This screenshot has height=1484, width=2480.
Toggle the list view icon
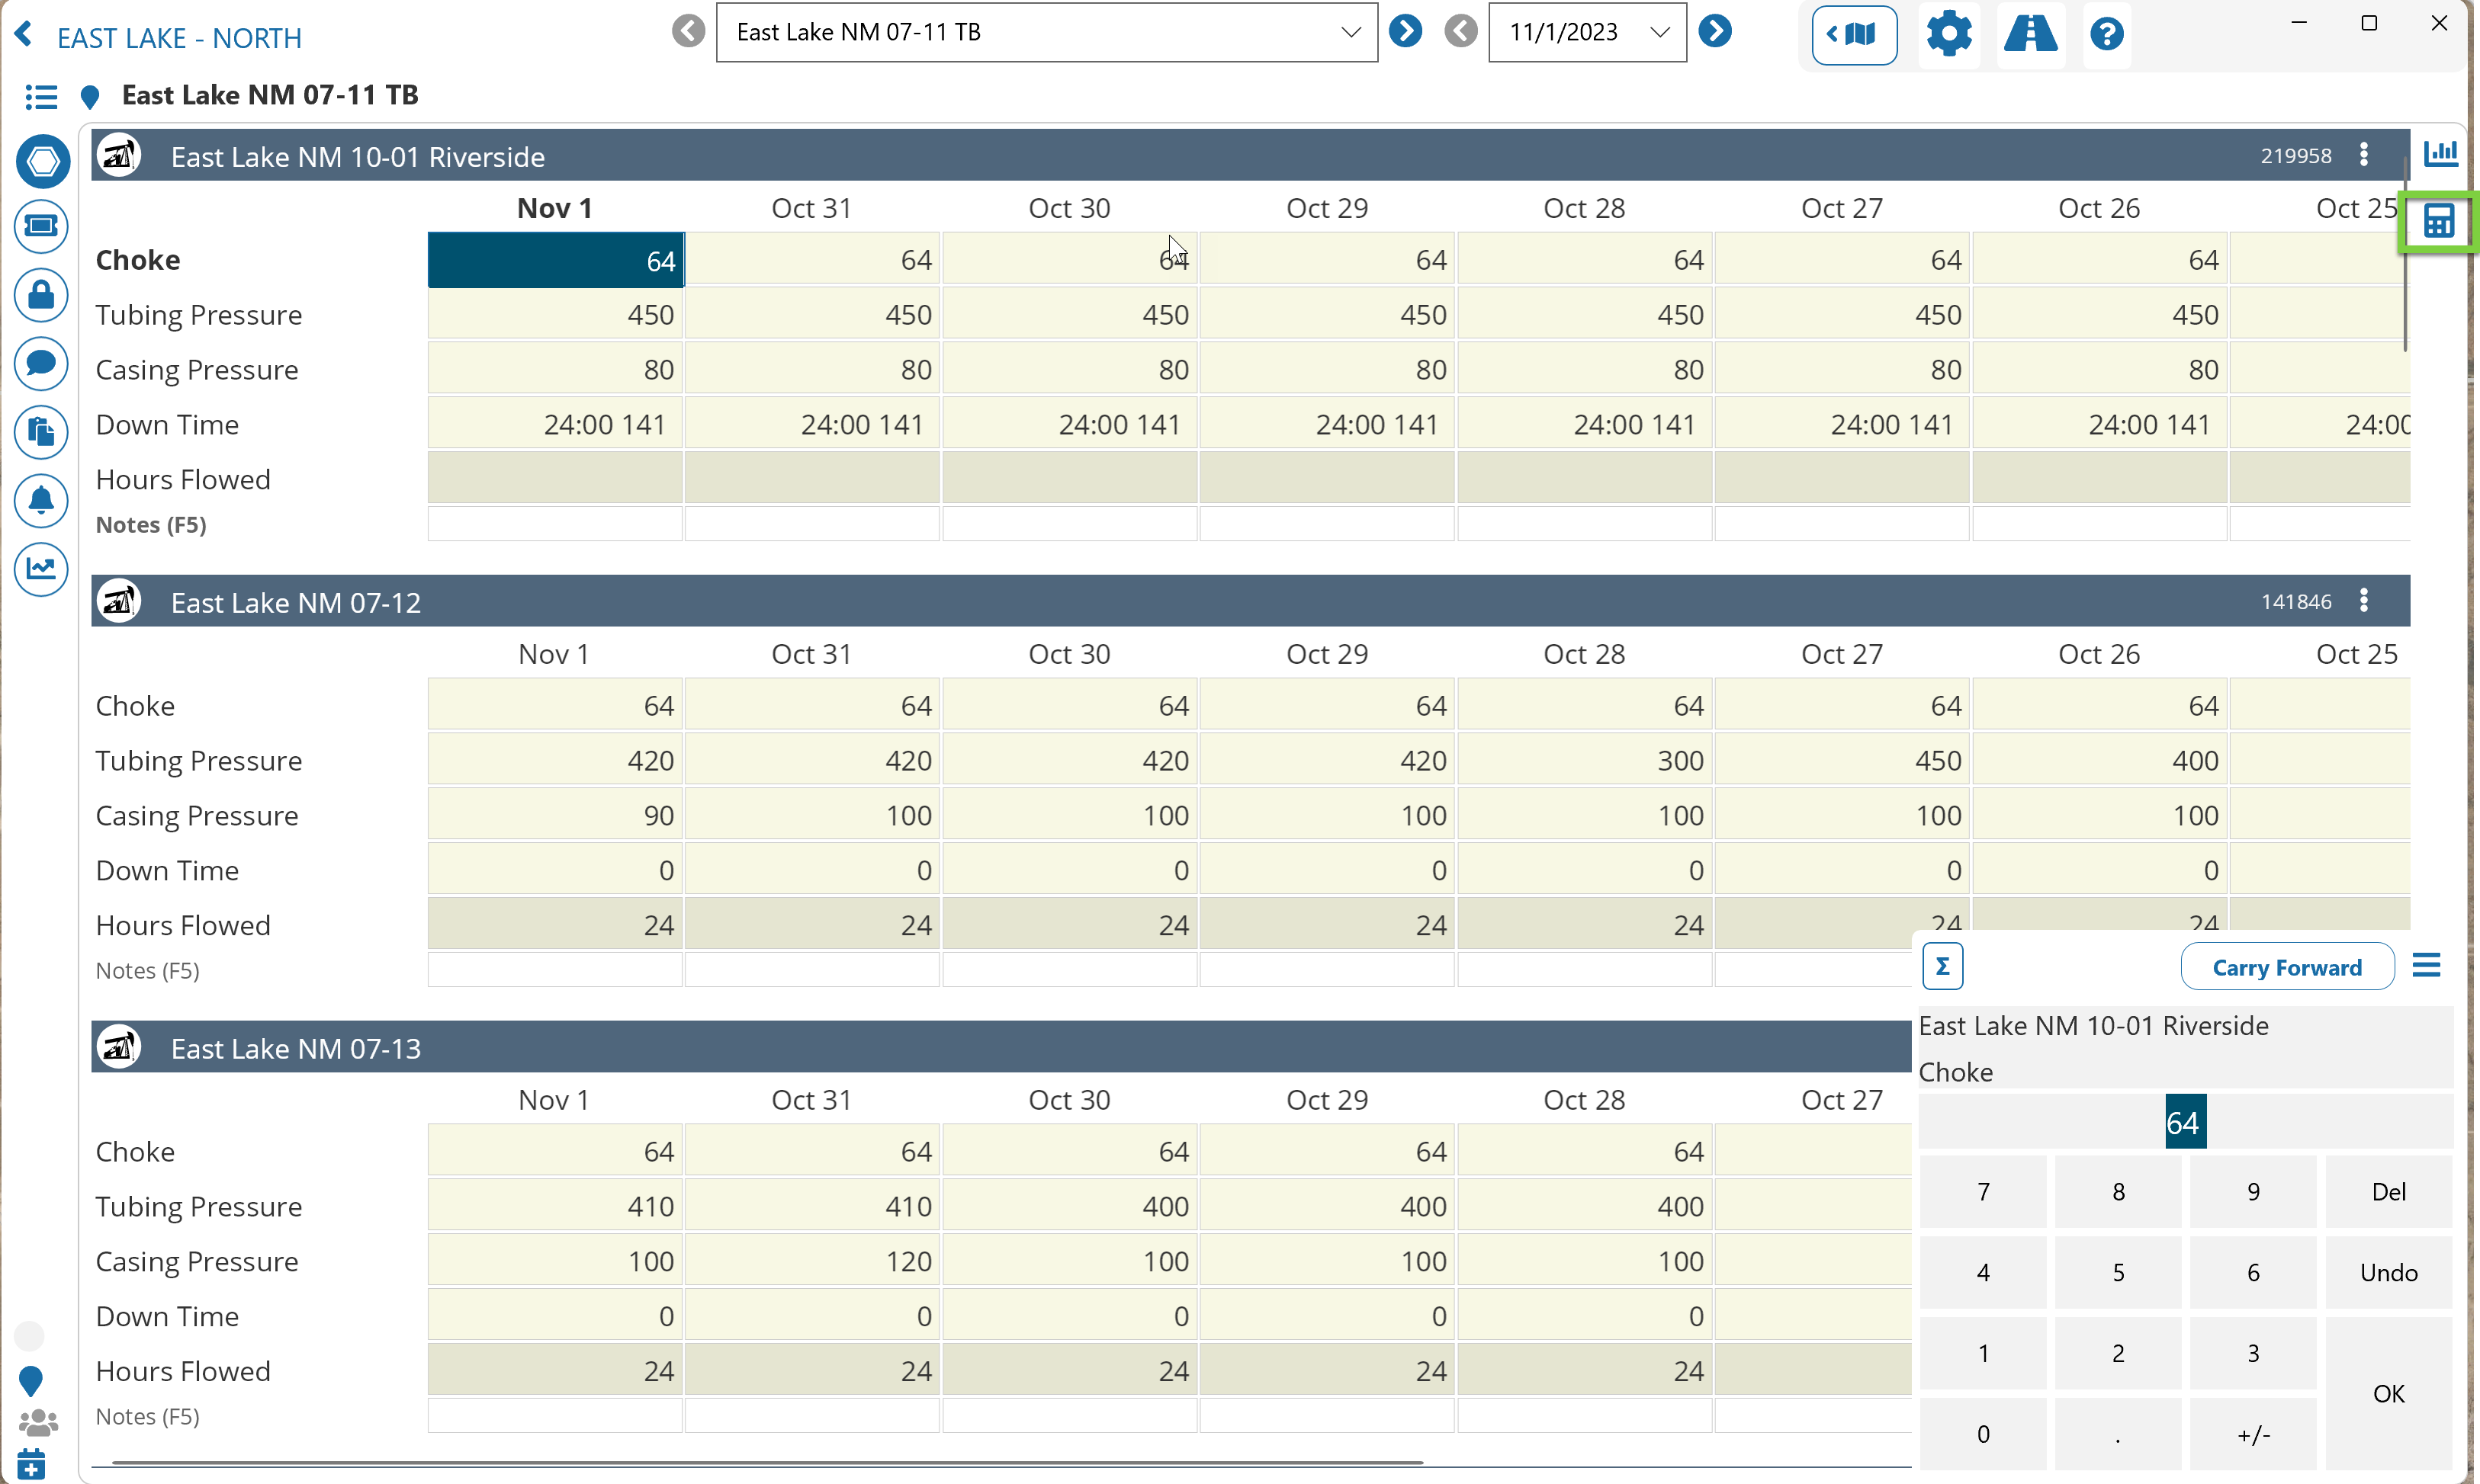[41, 97]
